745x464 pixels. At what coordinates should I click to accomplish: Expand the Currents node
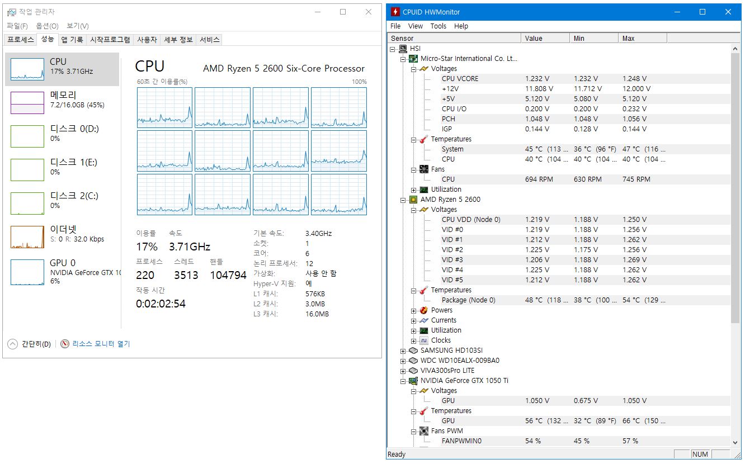[414, 320]
